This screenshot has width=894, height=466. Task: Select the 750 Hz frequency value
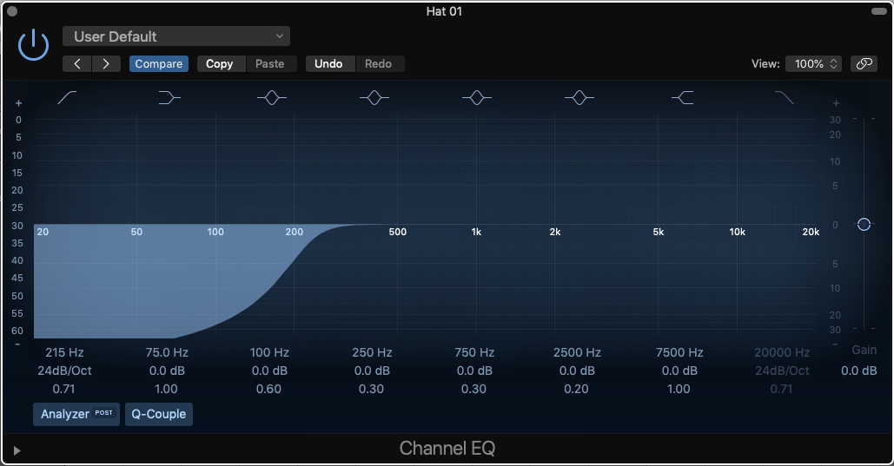474,352
